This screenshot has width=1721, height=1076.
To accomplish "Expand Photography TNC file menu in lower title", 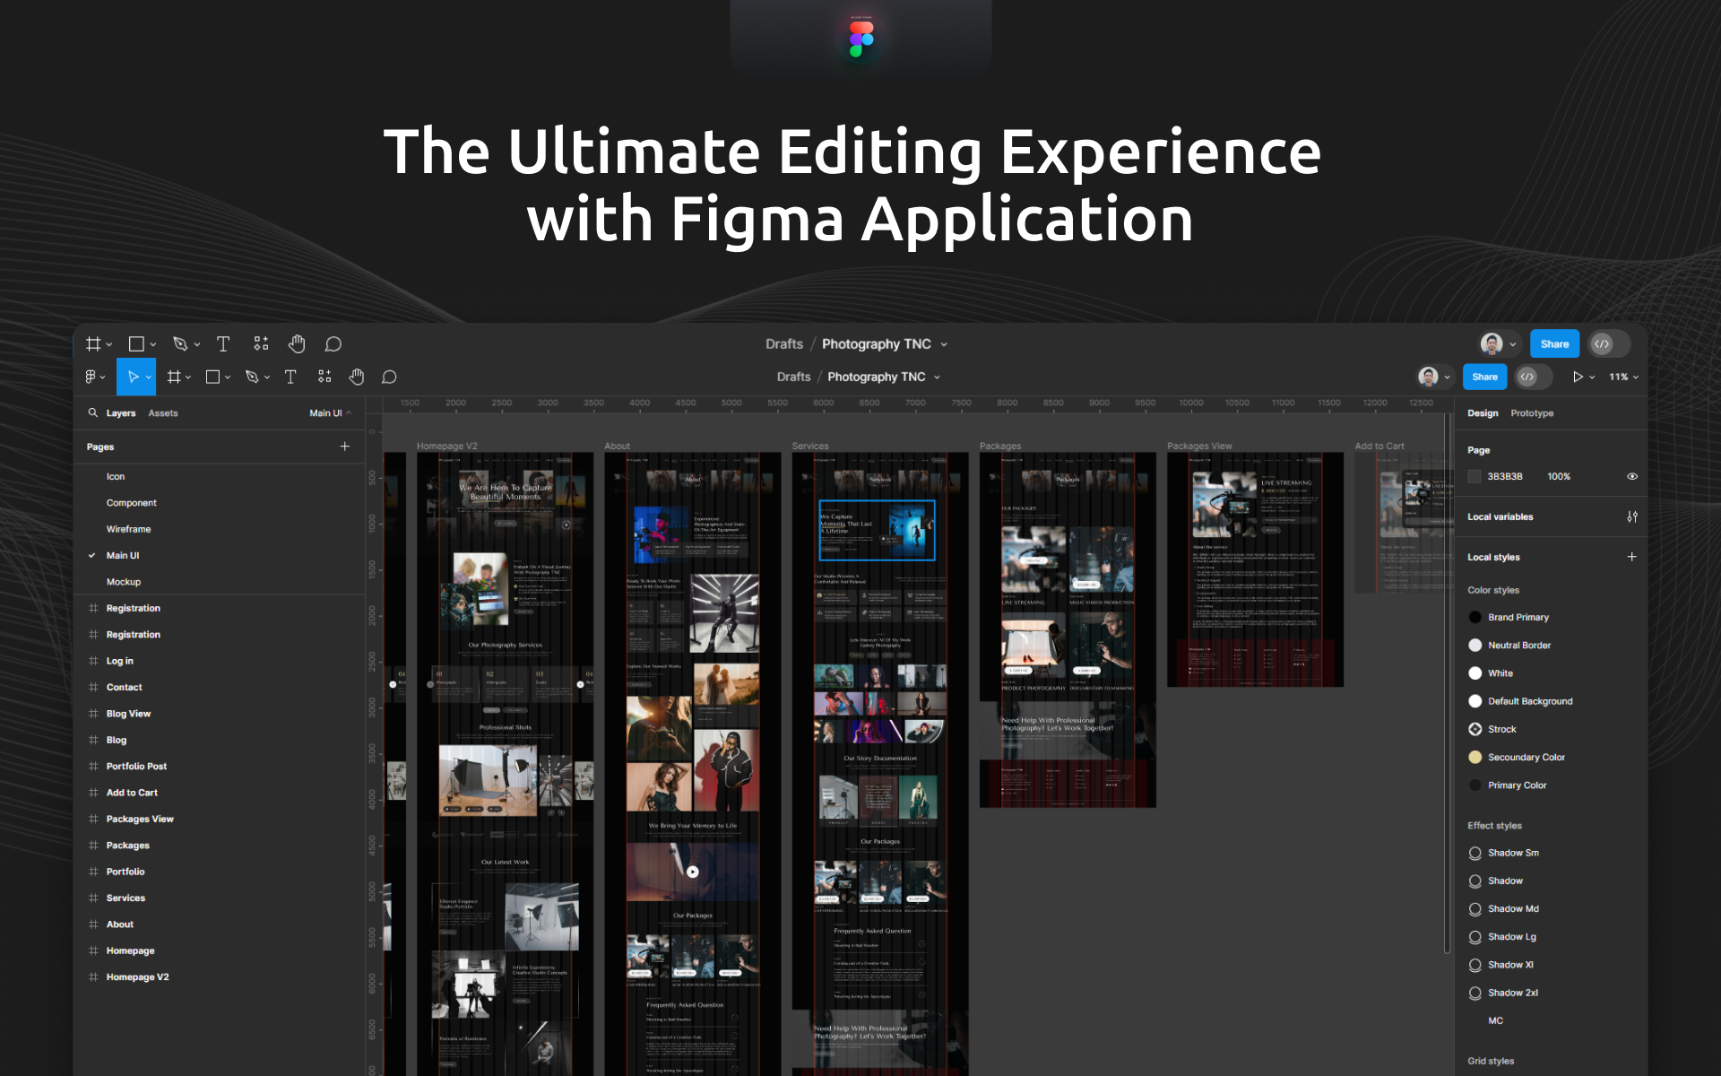I will click(938, 377).
